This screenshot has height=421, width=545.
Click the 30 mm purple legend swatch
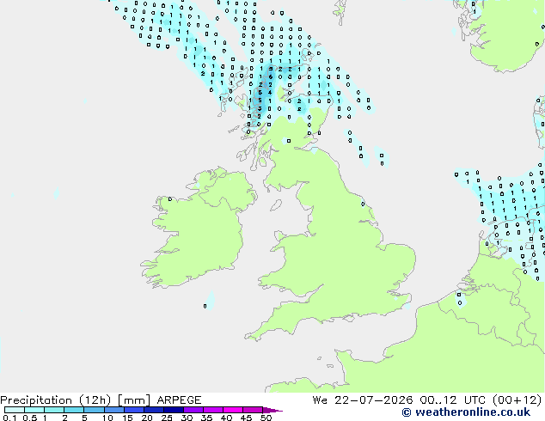[x=193, y=410]
